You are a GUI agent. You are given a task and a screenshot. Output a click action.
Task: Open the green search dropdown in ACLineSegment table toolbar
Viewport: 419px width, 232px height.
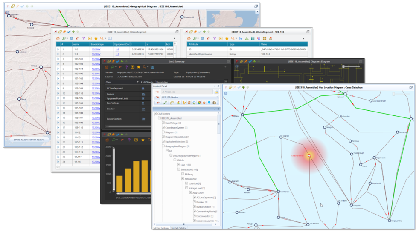pos(64,38)
